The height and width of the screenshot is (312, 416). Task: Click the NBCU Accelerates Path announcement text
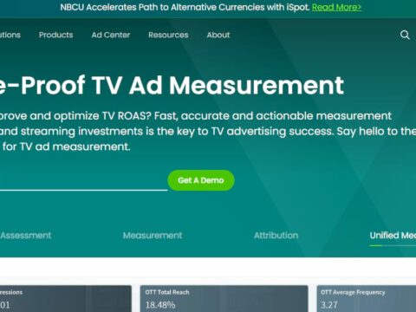pyautogui.click(x=185, y=7)
